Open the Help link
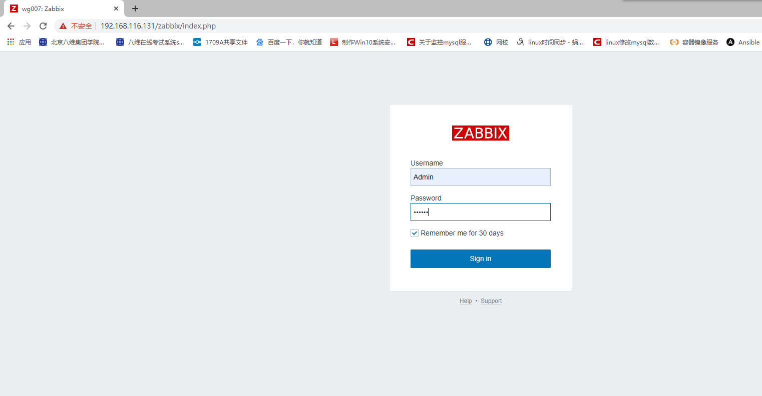762x396 pixels. [x=466, y=301]
